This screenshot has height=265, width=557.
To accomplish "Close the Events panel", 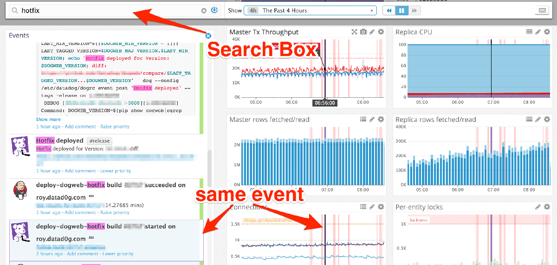I will (x=208, y=36).
